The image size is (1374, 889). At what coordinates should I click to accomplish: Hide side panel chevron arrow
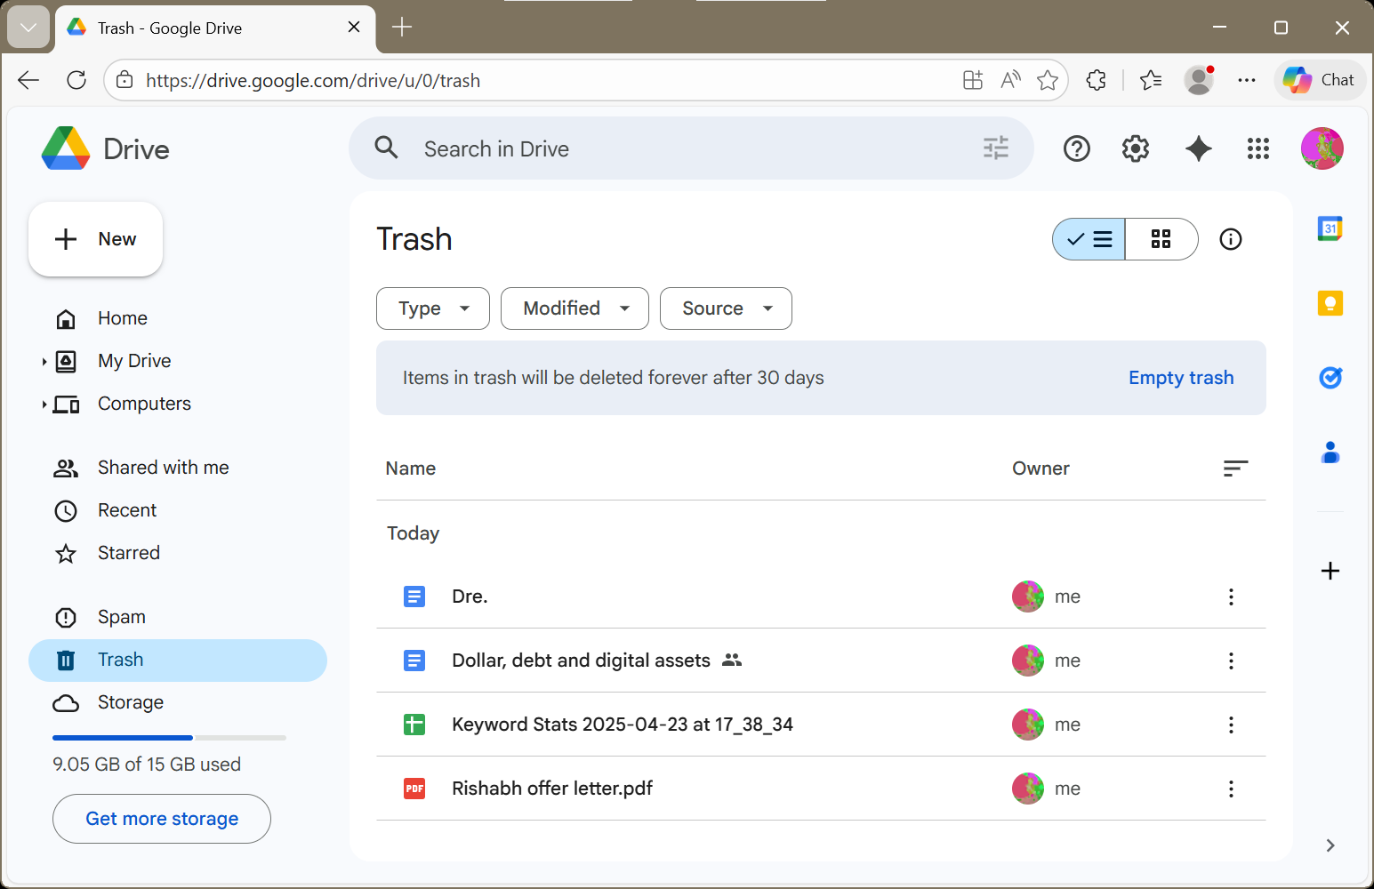(x=1330, y=845)
